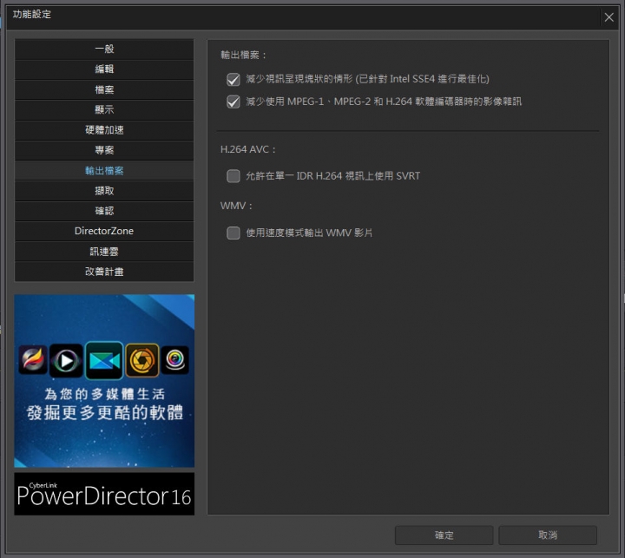Open the 檔案 settings category

104,89
